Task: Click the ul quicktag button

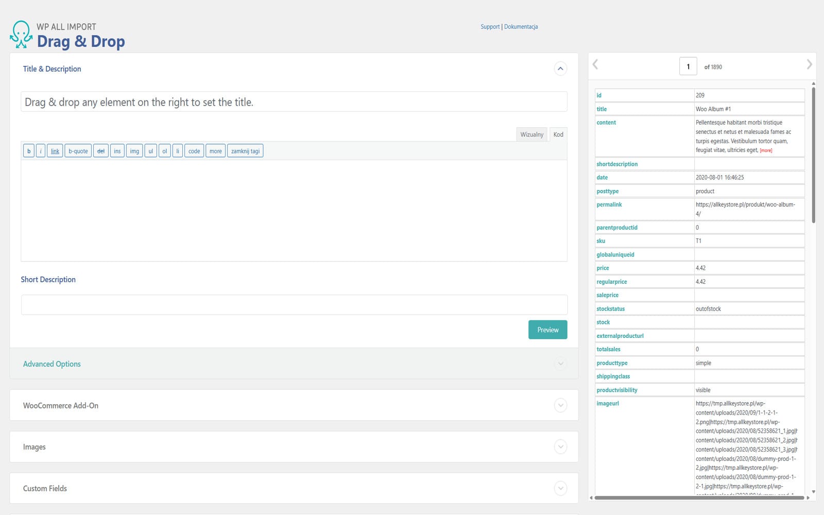Action: tap(151, 151)
